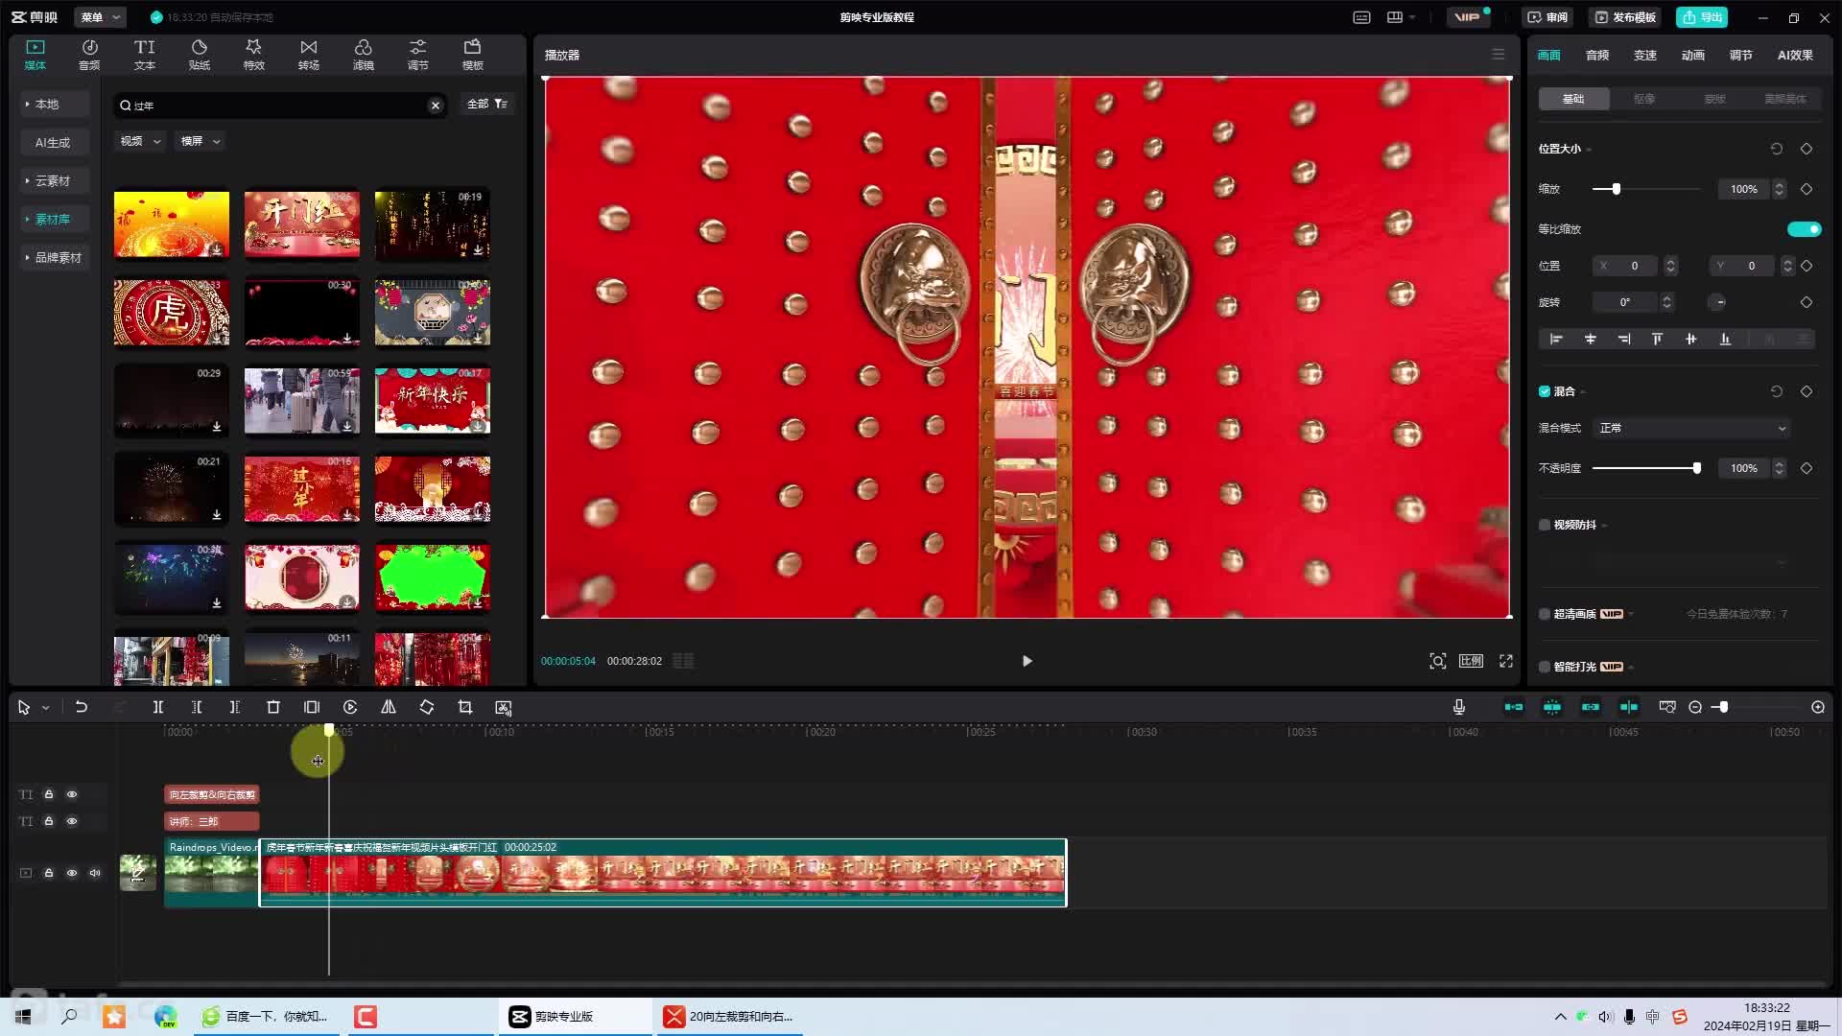1842x1036 pixels.
Task: Adjust the timeline zoom slider handle
Action: click(1724, 707)
